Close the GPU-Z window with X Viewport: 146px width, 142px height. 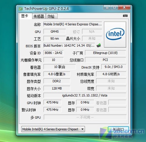[124, 8]
